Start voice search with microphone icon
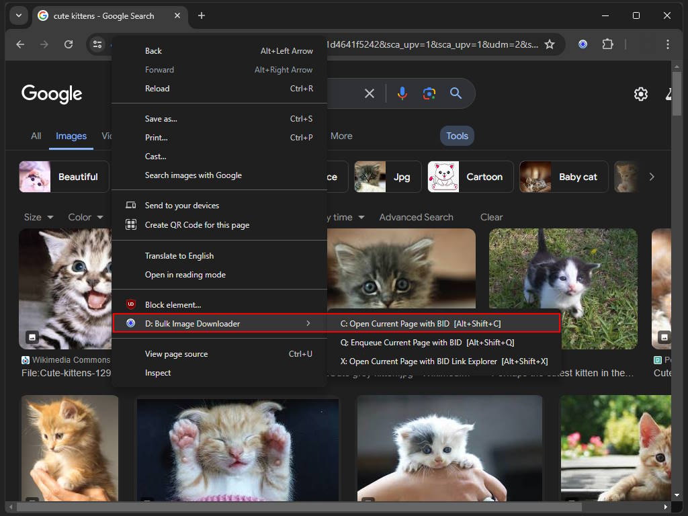 coord(402,93)
